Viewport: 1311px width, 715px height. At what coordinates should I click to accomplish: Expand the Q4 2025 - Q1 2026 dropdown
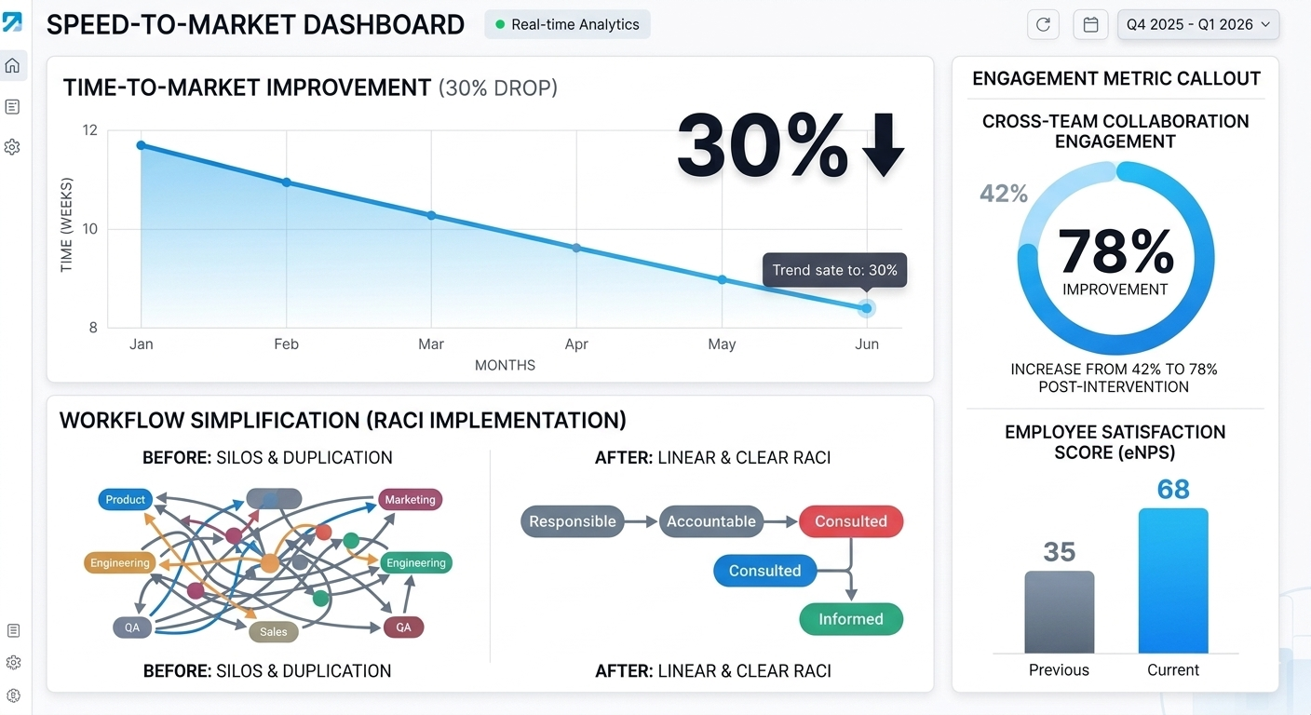pos(1198,25)
